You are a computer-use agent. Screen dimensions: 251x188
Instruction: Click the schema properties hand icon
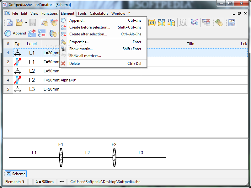(x=44, y=23)
